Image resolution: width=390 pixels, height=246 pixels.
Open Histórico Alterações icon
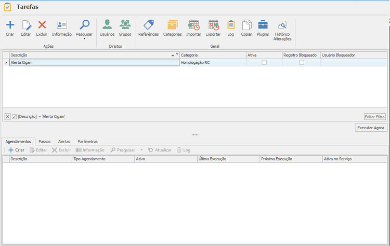click(282, 25)
